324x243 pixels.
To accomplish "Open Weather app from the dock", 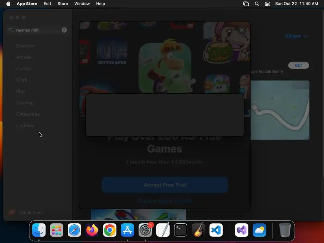I will click(x=259, y=230).
